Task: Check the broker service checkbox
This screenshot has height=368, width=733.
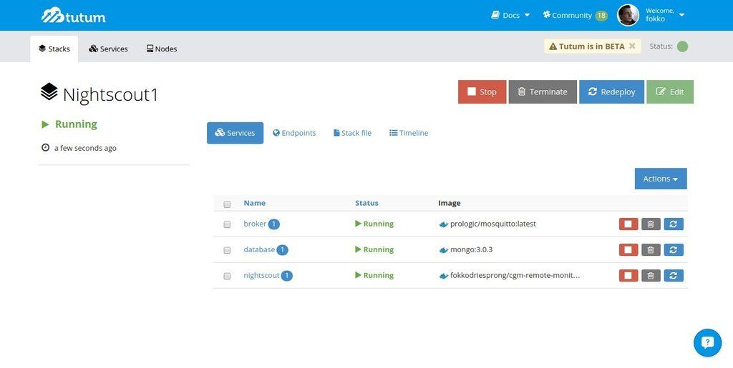Action: point(227,224)
